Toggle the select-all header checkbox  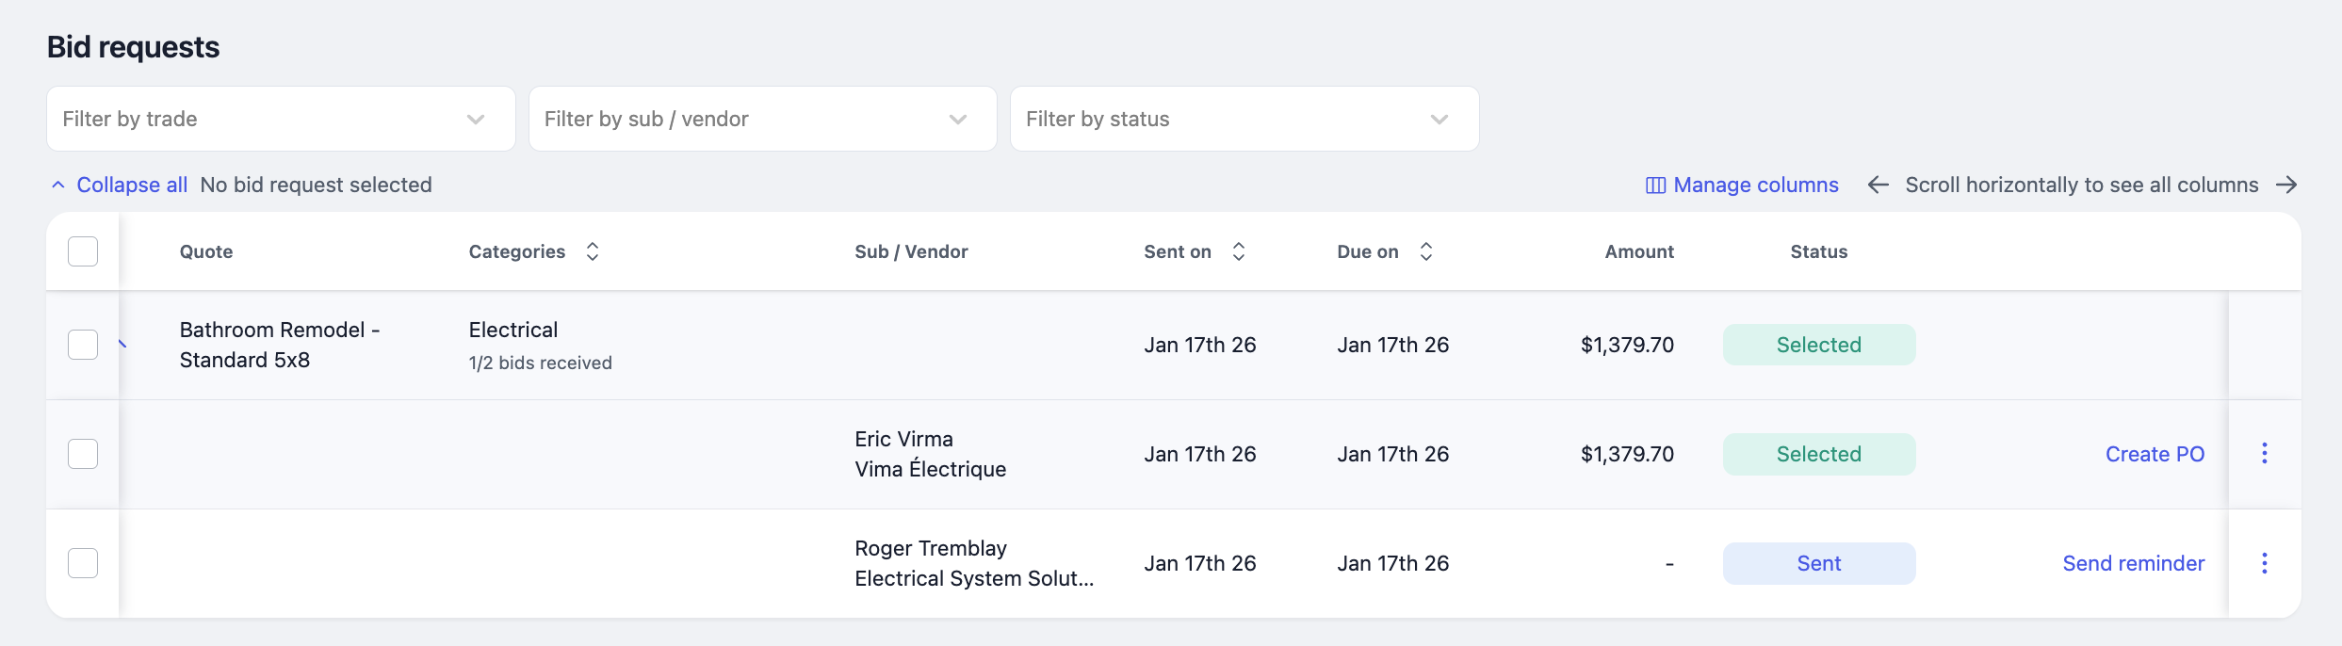coord(83,251)
